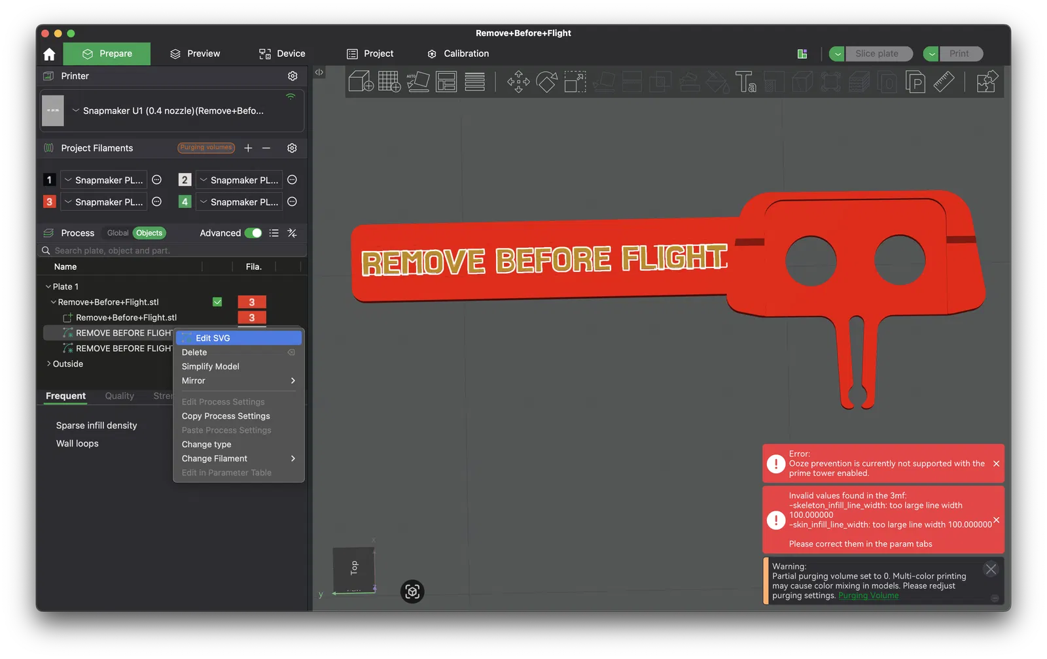Click the Add plate grid icon
The width and height of the screenshot is (1047, 659).
[x=389, y=82]
